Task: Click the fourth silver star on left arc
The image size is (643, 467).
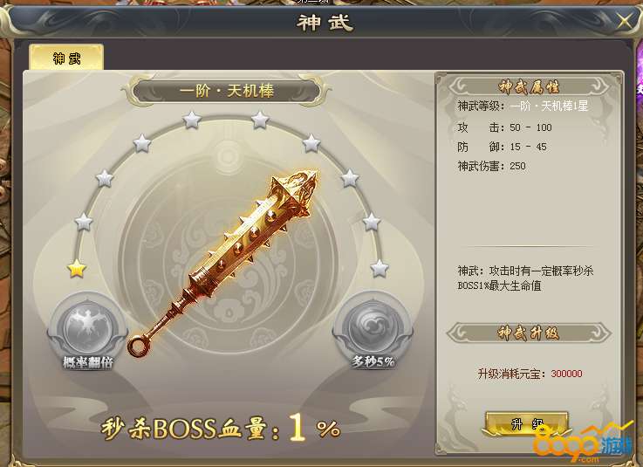Action: click(x=142, y=144)
